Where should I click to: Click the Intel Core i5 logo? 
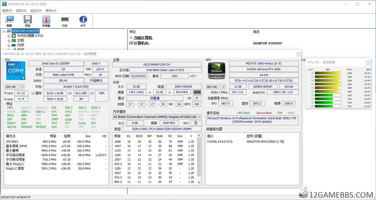(x=16, y=71)
